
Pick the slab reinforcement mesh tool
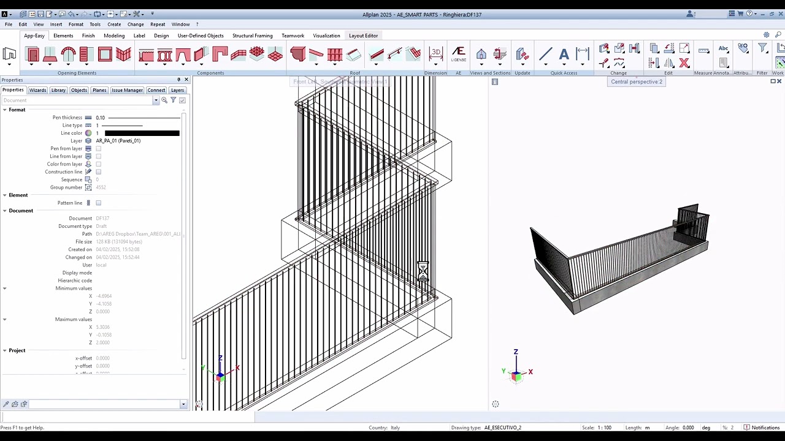tap(257, 54)
